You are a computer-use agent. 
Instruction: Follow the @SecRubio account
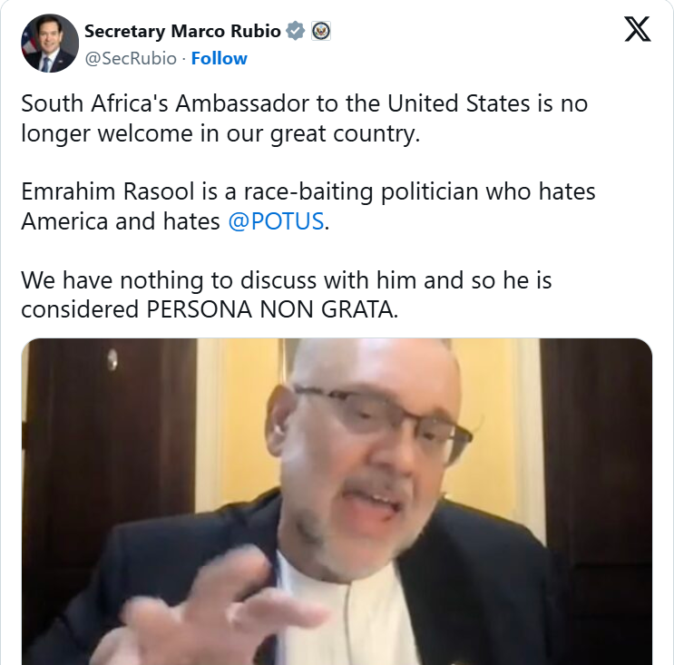[220, 58]
